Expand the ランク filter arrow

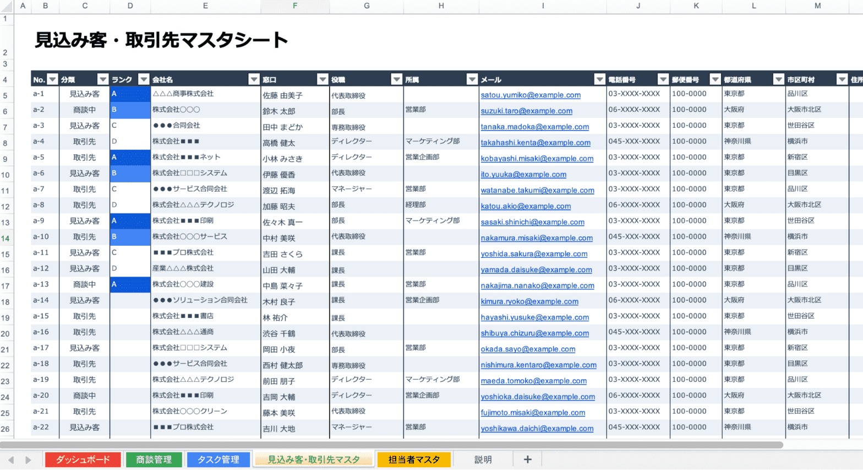pos(143,79)
